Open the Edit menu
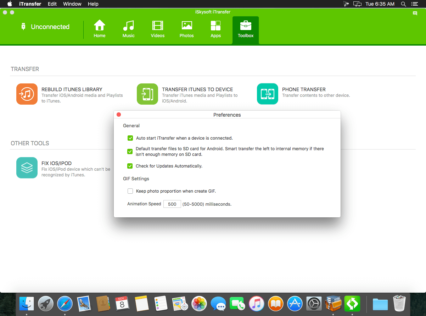 (x=52, y=4)
